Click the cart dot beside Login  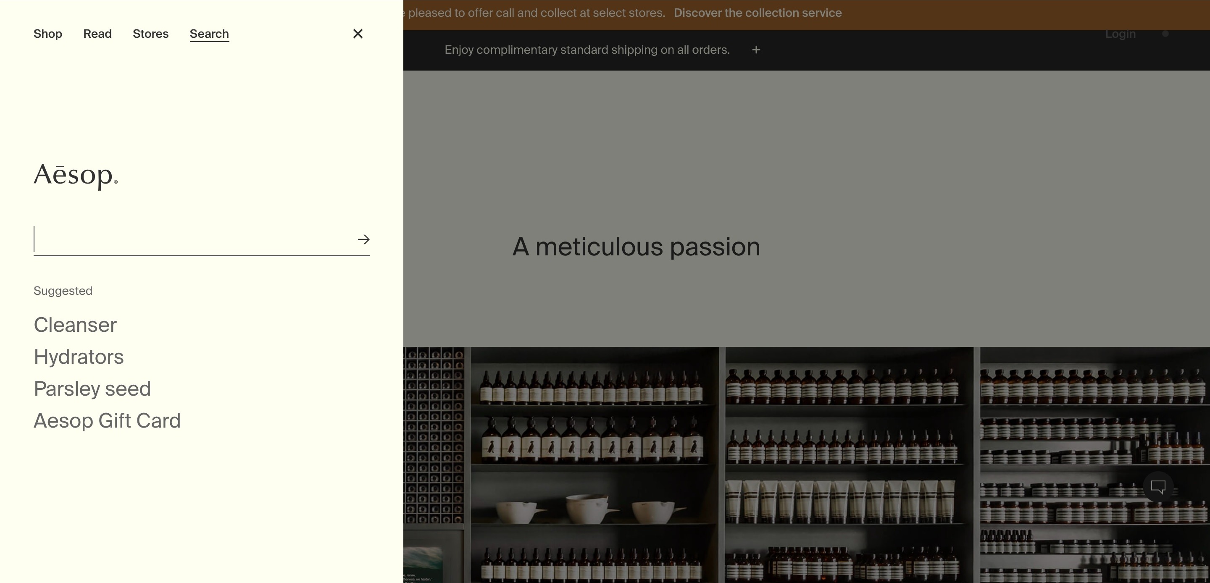pos(1165,34)
